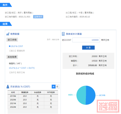Click the 结果 section tab

click(6, 24)
